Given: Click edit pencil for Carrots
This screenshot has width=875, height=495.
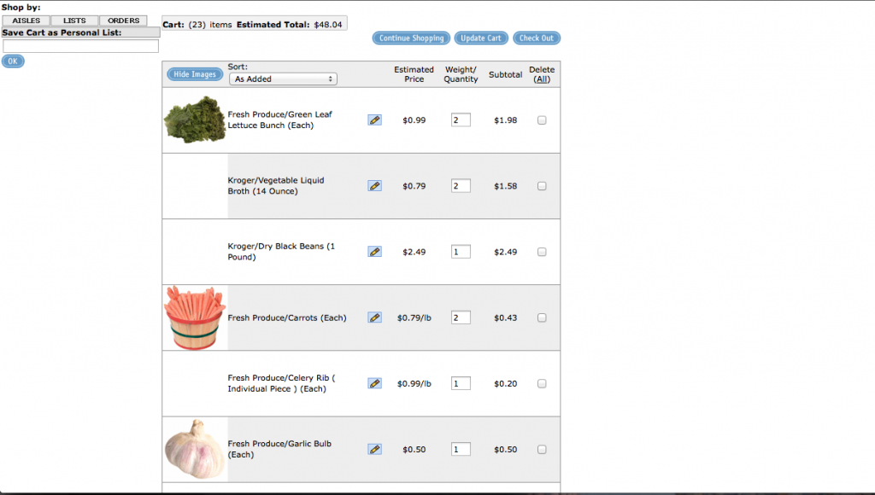Looking at the screenshot, I should tap(374, 317).
